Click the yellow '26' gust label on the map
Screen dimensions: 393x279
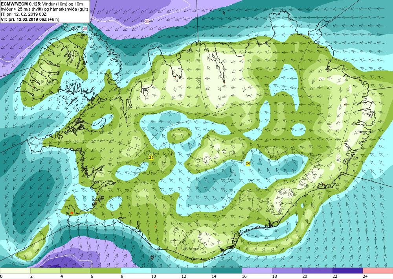tap(248, 163)
